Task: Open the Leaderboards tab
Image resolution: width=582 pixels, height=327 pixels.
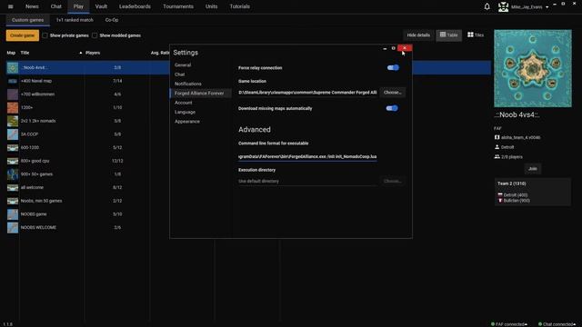Action: click(x=135, y=6)
